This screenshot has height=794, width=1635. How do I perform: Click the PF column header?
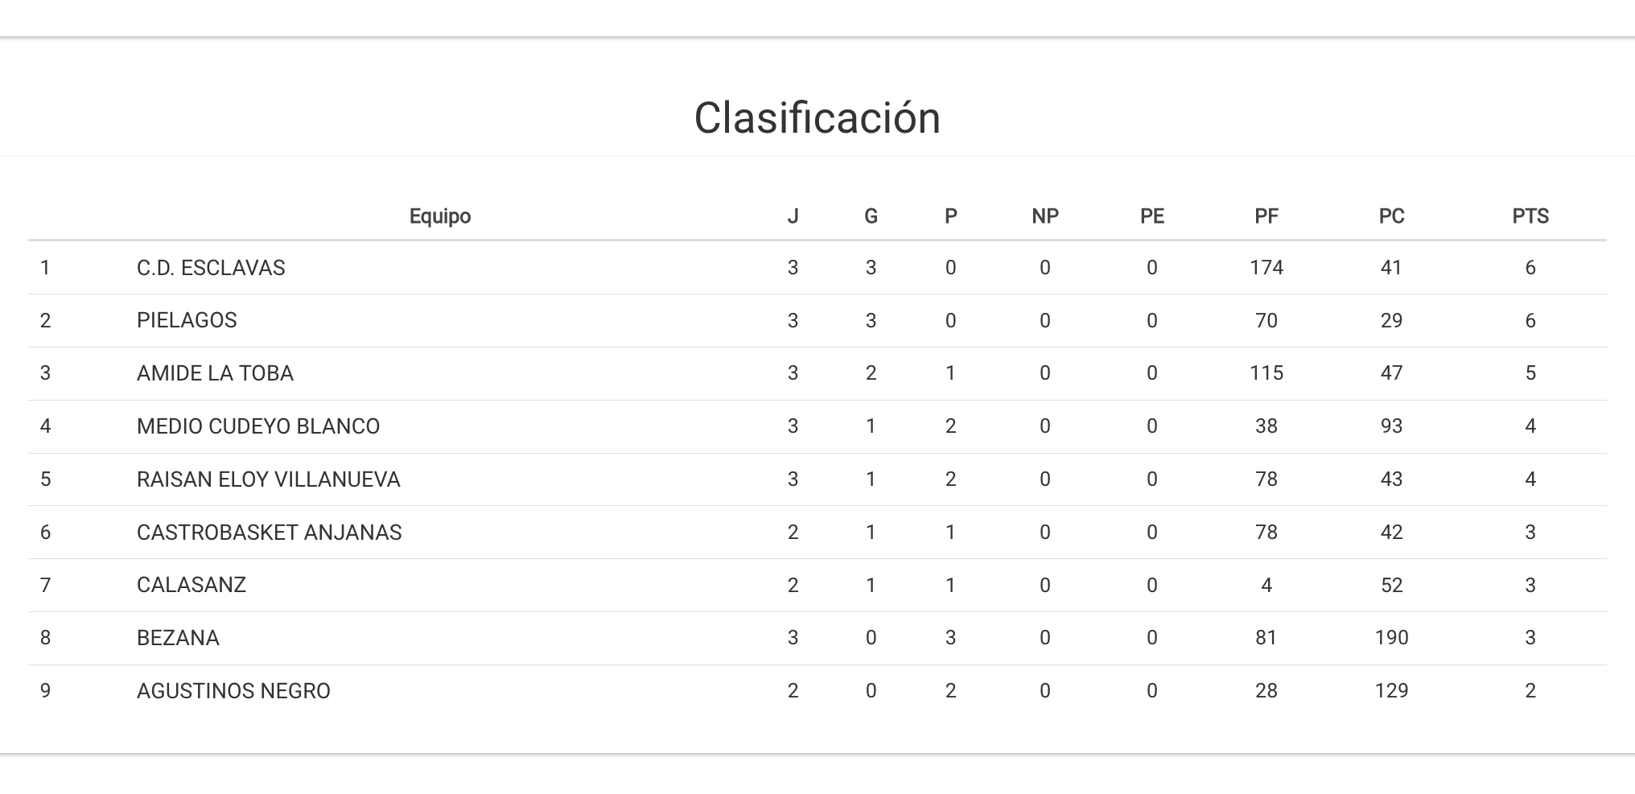click(x=1266, y=216)
